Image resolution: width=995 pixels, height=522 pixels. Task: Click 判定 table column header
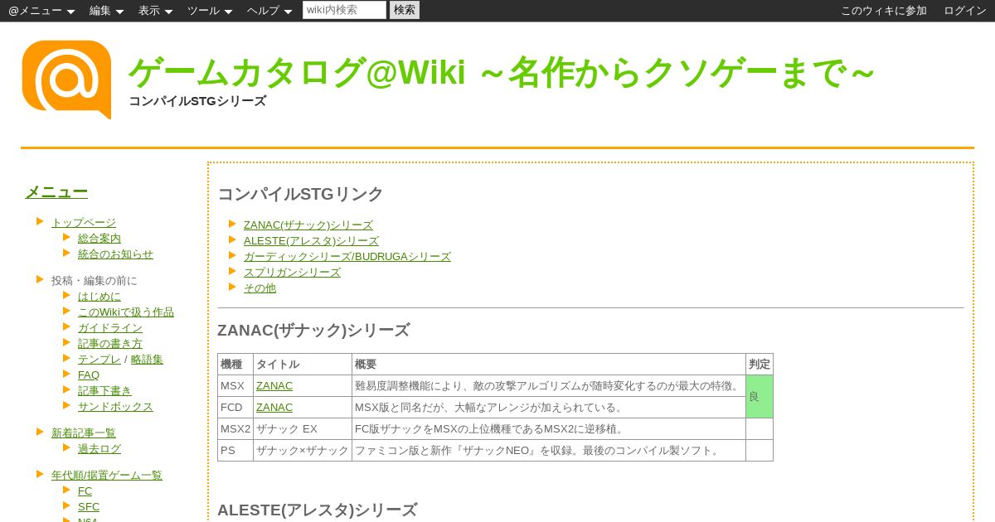(x=760, y=364)
